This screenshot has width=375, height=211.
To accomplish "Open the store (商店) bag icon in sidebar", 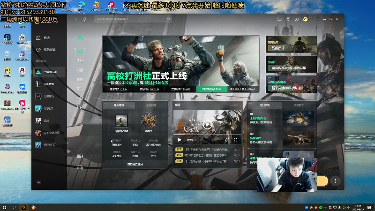I will [38, 38].
